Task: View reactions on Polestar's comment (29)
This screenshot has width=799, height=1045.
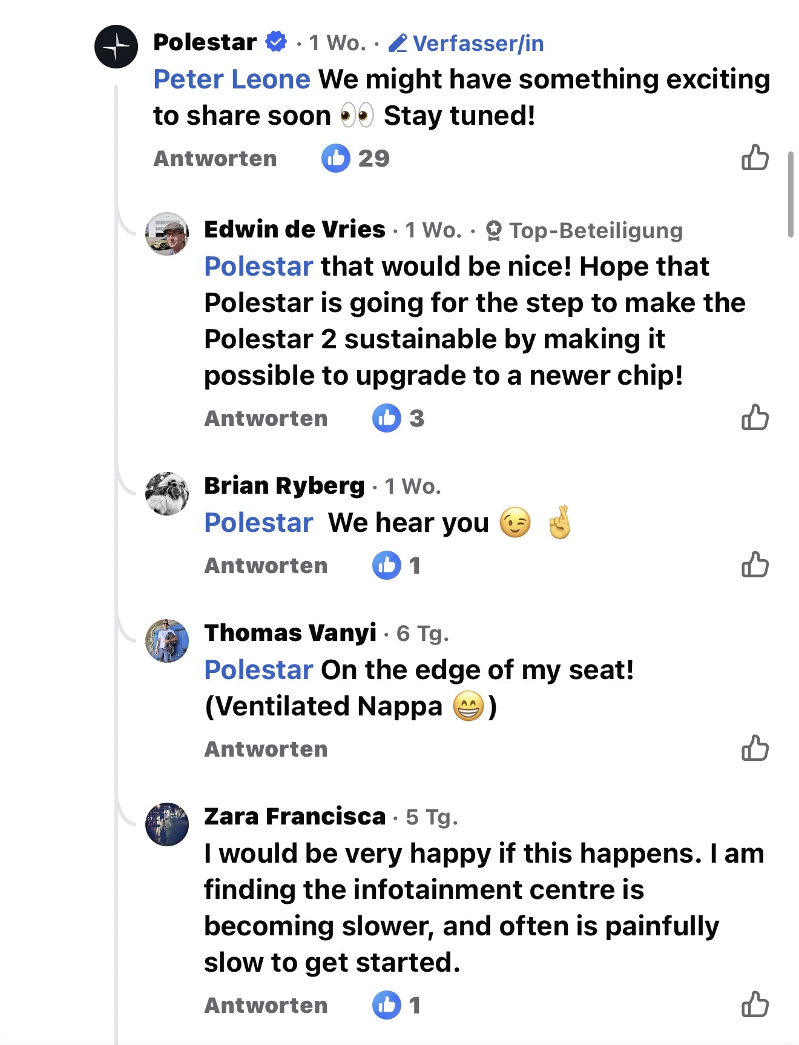Action: [x=355, y=158]
